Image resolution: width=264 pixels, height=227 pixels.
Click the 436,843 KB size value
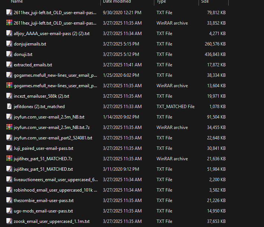[x=215, y=54]
